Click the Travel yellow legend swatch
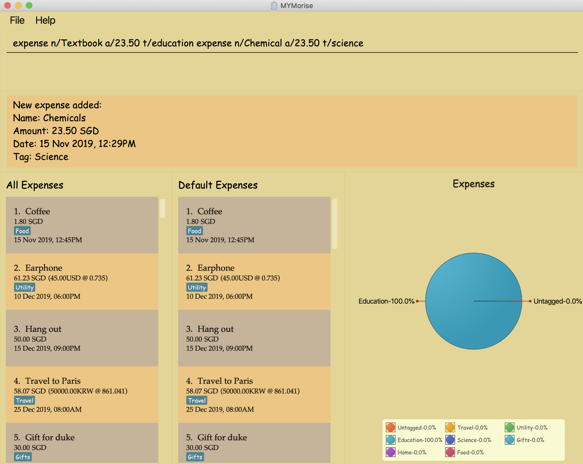 [x=450, y=427]
